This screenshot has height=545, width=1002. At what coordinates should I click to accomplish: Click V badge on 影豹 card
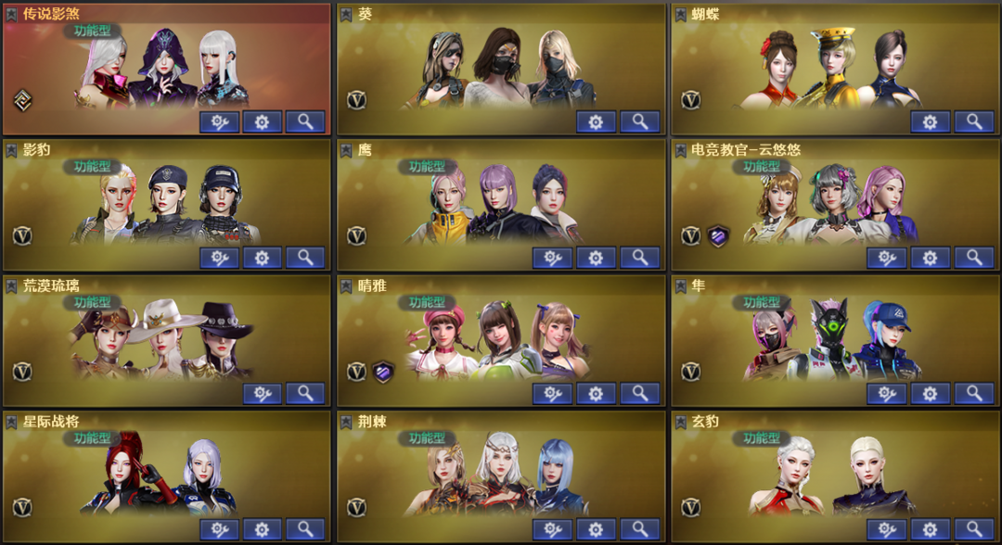[22, 236]
